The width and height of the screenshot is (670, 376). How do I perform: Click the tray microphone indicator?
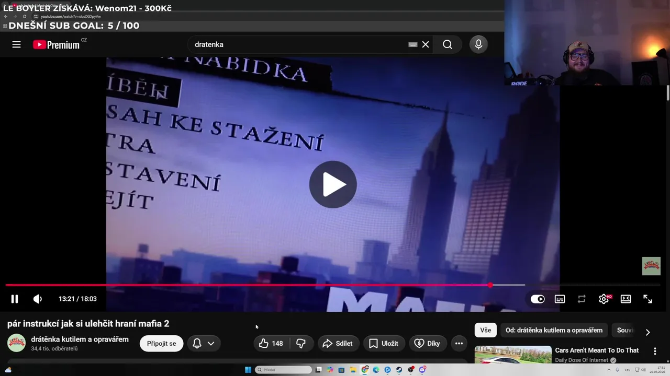[617, 370]
